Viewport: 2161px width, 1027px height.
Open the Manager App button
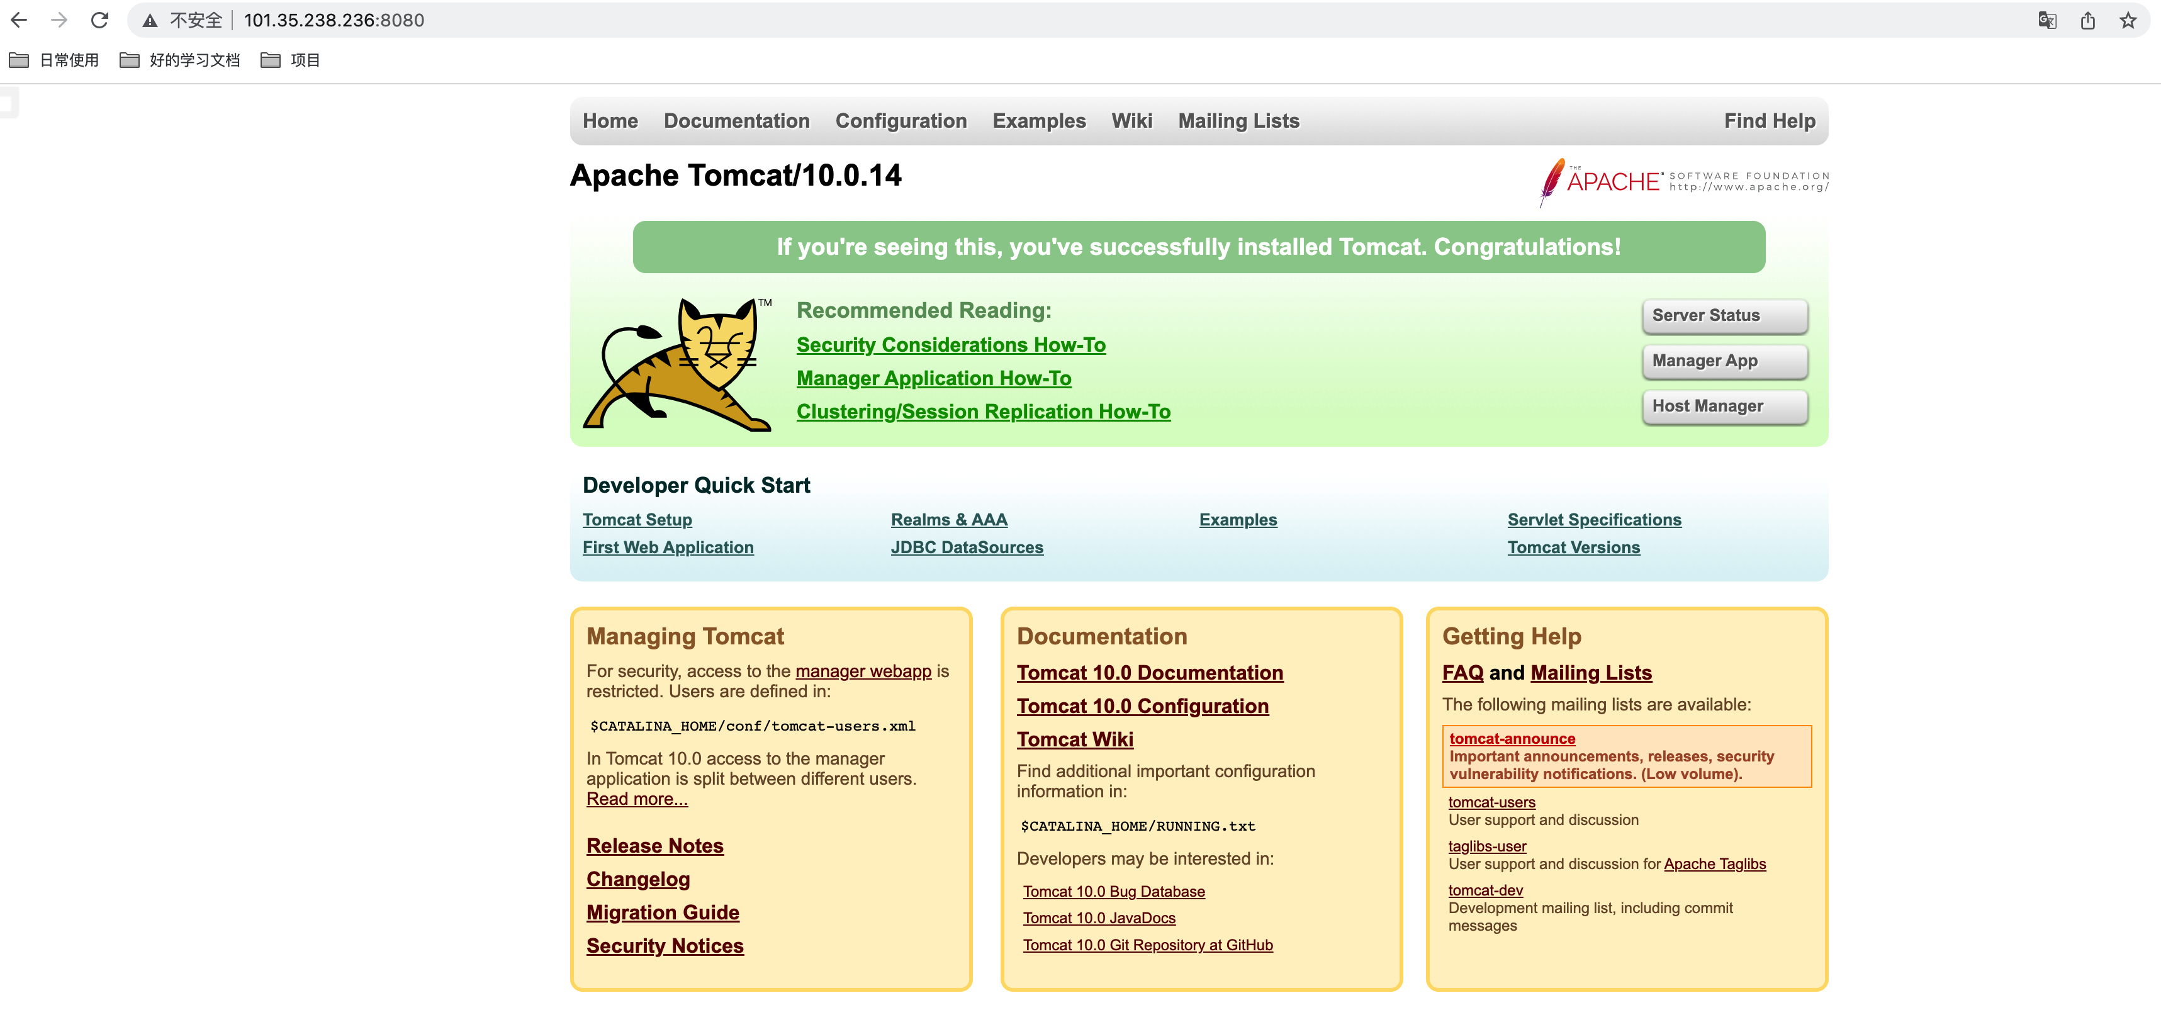pos(1724,361)
